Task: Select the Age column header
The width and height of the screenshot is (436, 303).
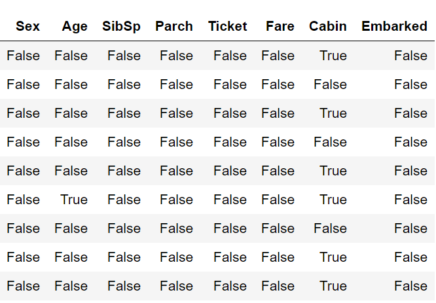Action: point(75,27)
